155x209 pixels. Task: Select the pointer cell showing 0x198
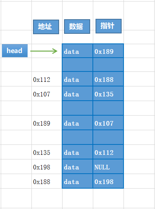pyautogui.click(x=108, y=181)
